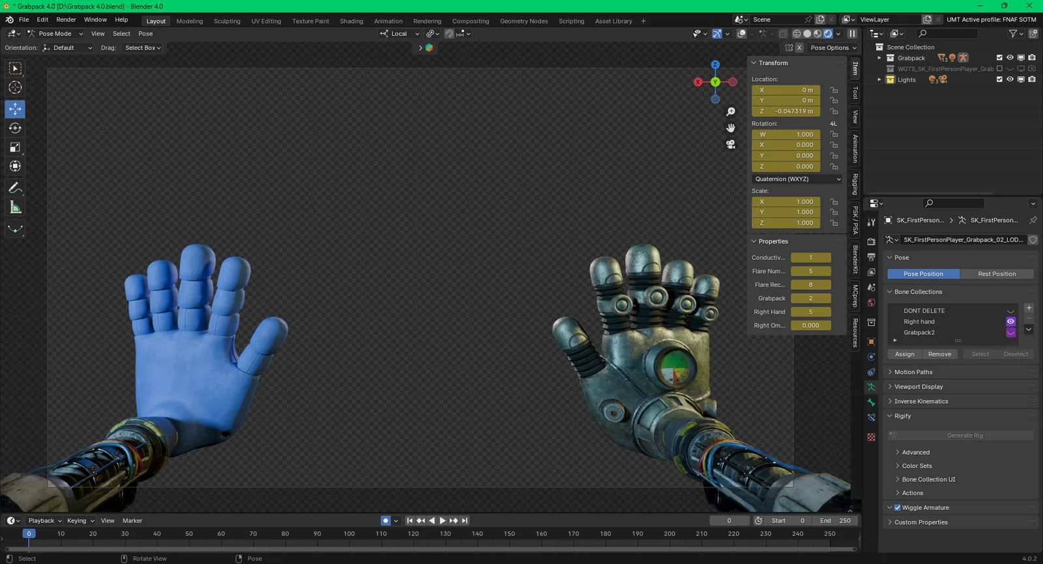
Task: Uncheck the Grabpack collection exclude checkbox
Action: 999,58
